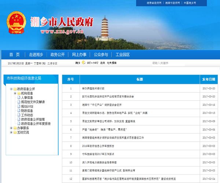Expand the 互动交流 tree node
The image size is (220, 183).
[11, 132]
